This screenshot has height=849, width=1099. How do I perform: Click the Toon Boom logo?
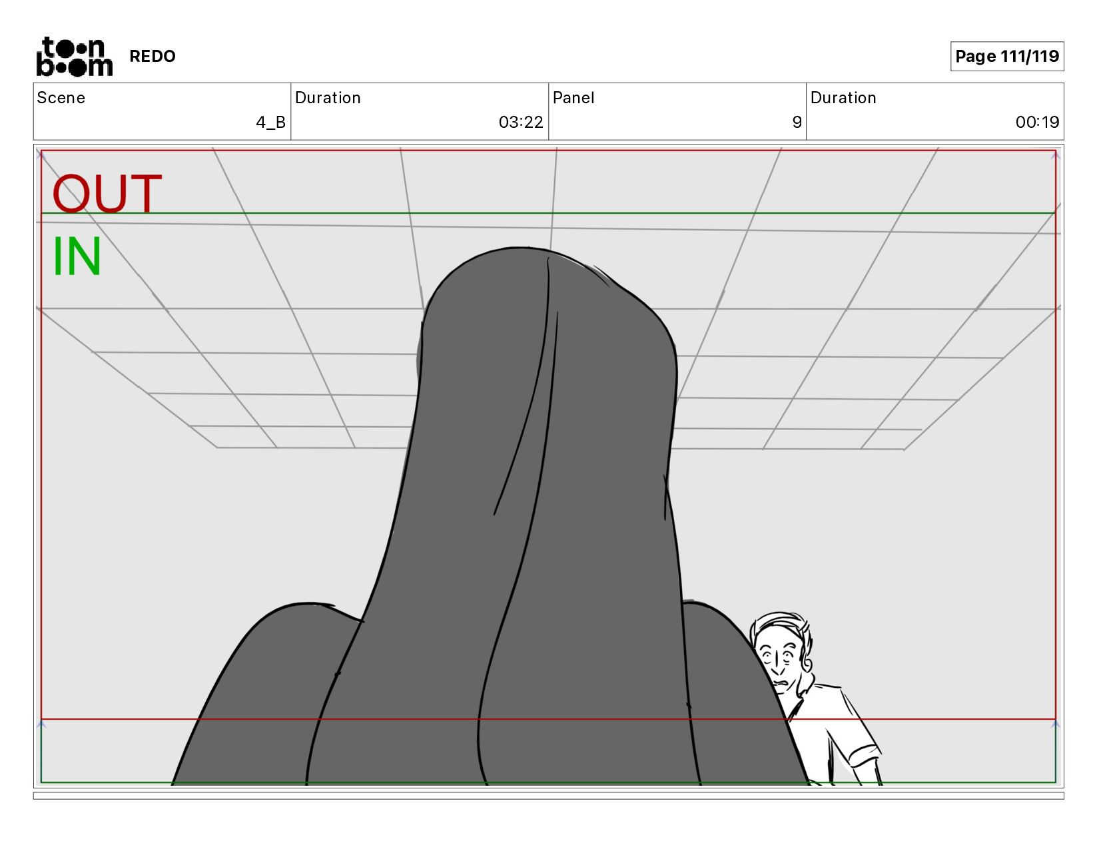pyautogui.click(x=74, y=57)
